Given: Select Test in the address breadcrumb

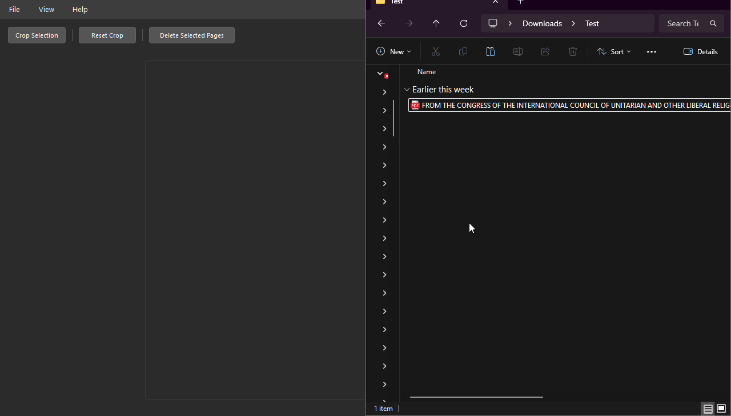Looking at the screenshot, I should tap(592, 23).
